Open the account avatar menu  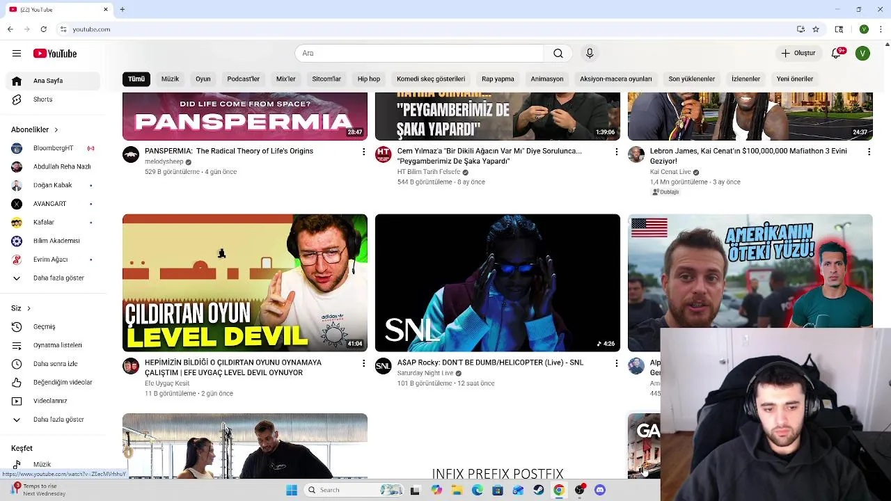(862, 54)
